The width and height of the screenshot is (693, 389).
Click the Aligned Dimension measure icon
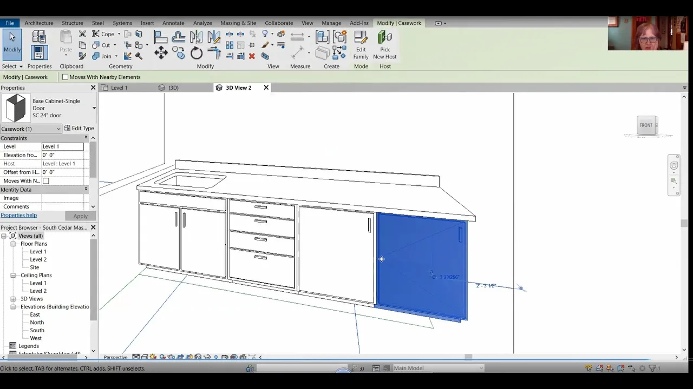(297, 53)
